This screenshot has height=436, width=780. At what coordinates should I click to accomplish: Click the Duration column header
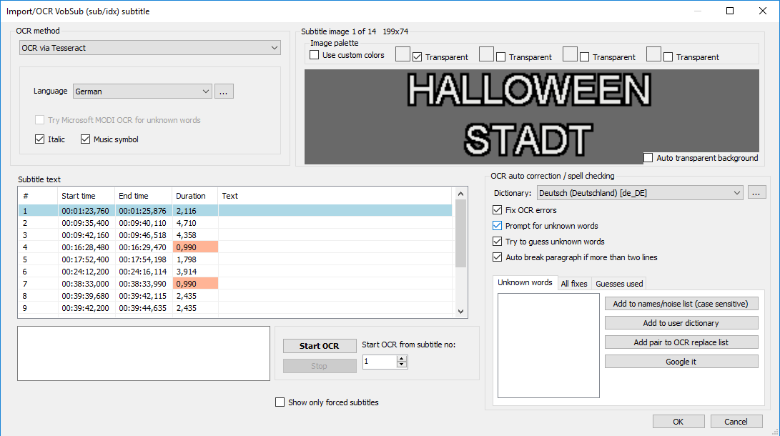(195, 196)
